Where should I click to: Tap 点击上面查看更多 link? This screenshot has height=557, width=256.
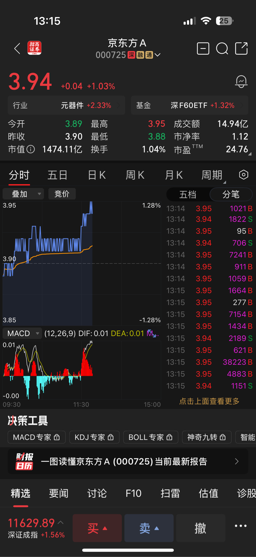click(x=209, y=401)
